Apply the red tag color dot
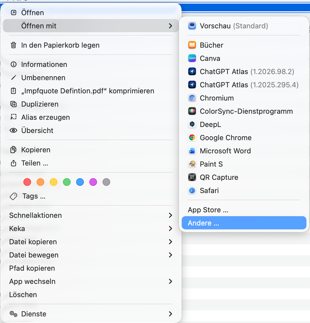 click(x=27, y=182)
